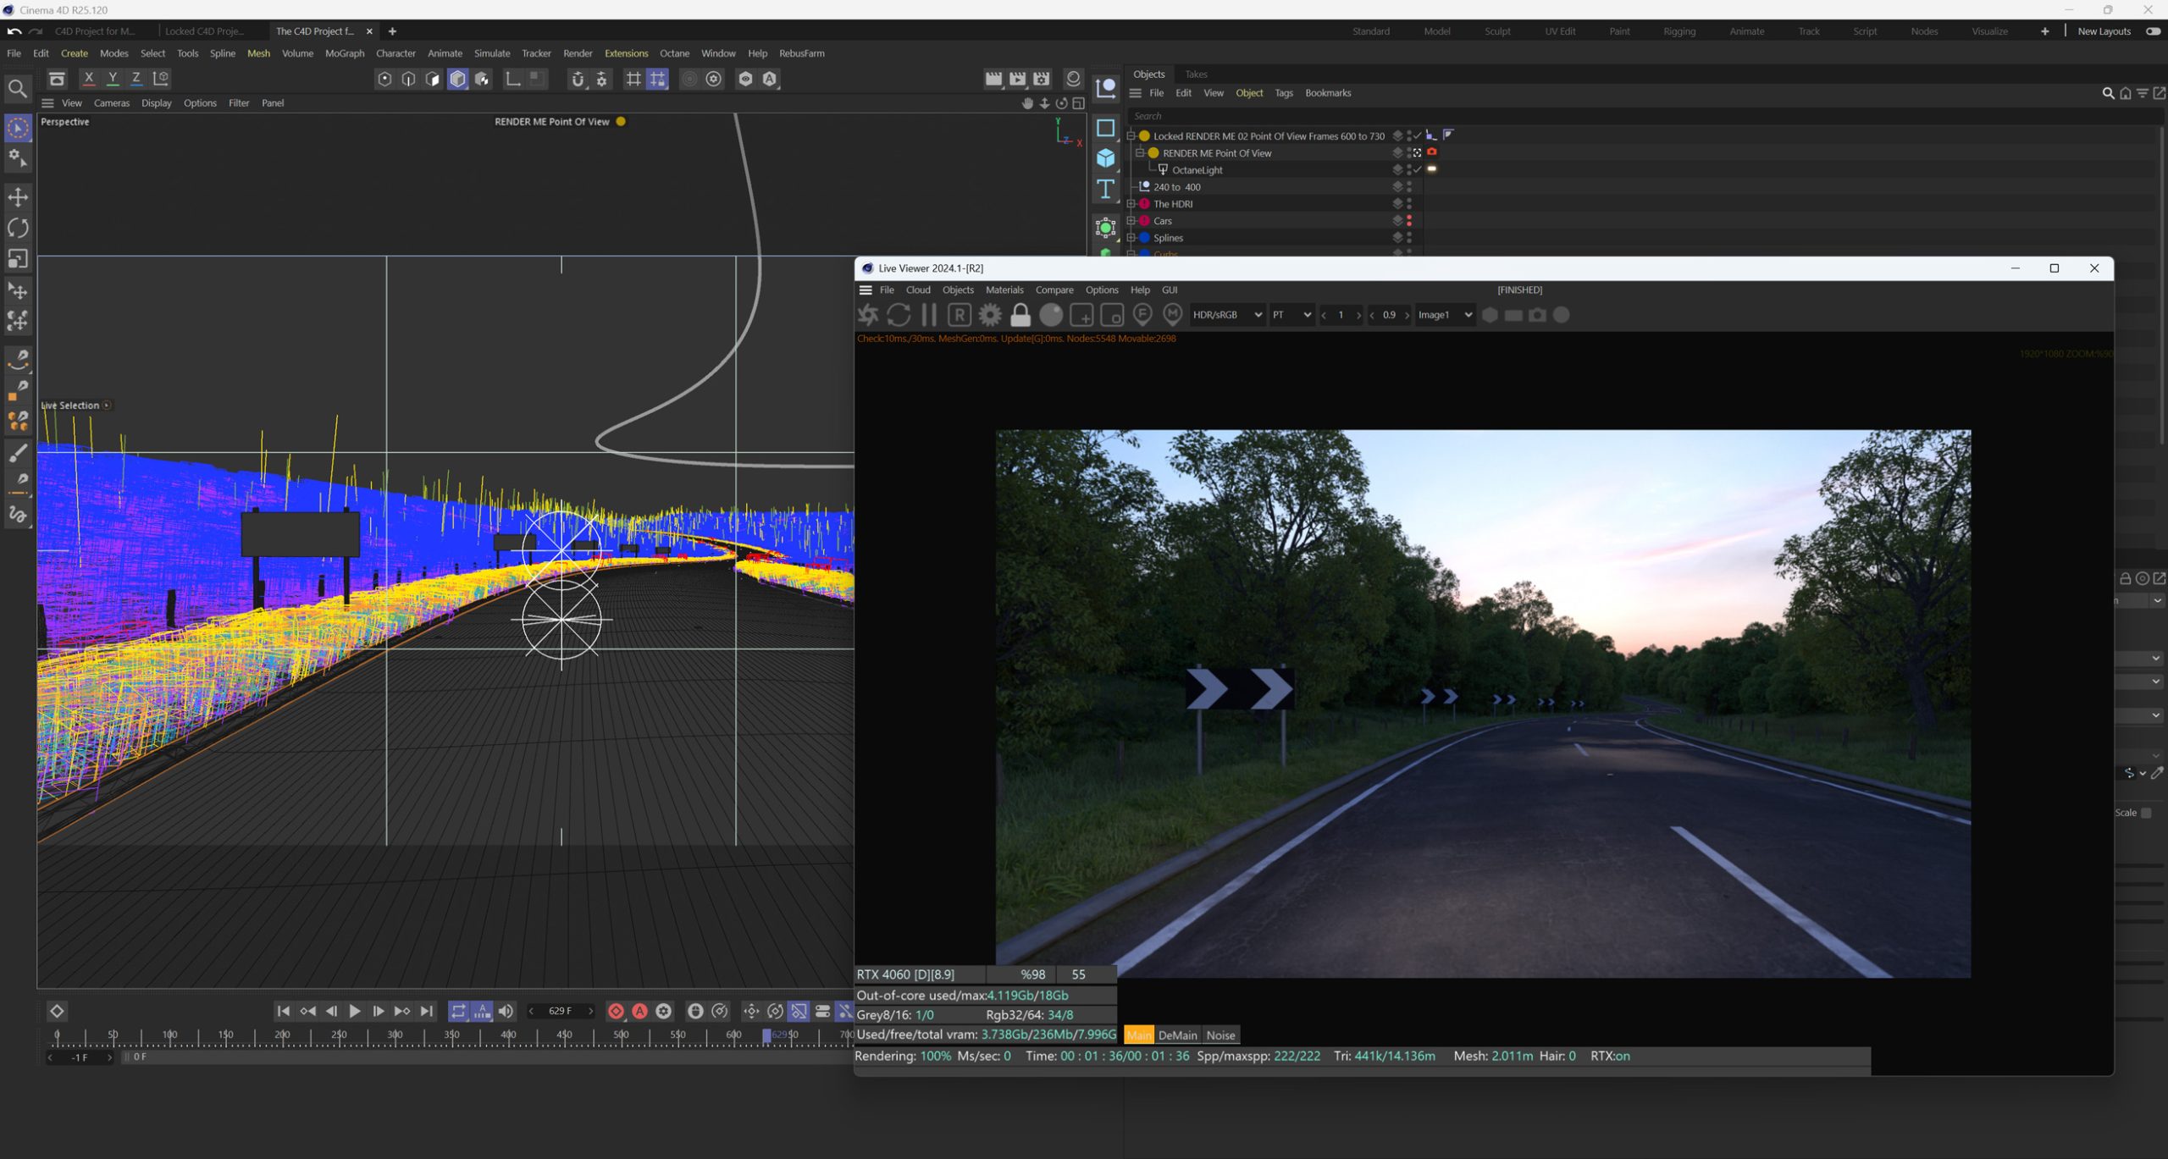
Task: Click the Cube primitive icon
Action: click(1105, 158)
